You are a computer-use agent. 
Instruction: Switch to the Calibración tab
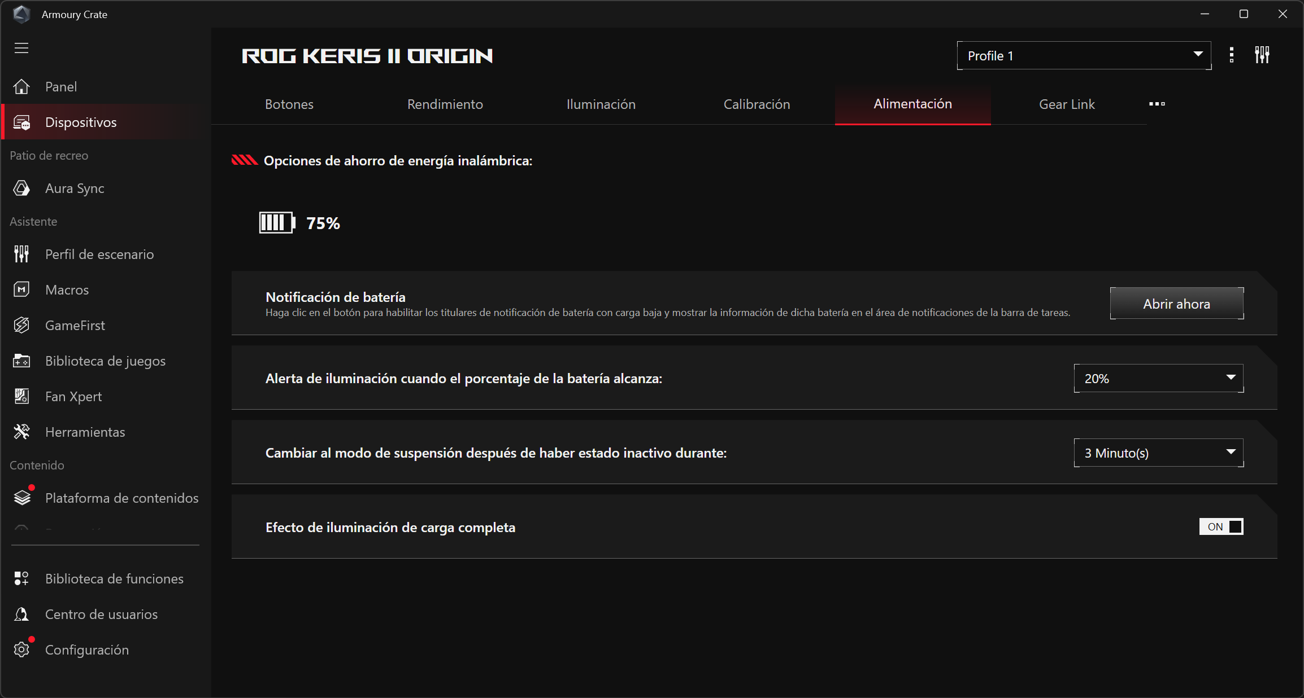tap(757, 104)
